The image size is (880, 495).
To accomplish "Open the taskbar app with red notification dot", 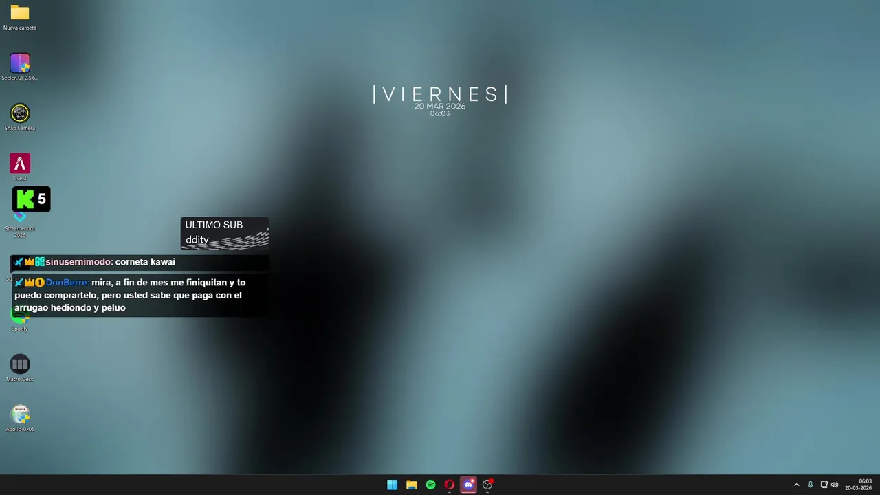I will click(x=487, y=485).
